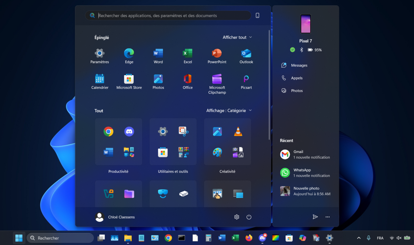414x245 pixels.
Task: Click the power button in the Start menu
Action: tap(249, 217)
